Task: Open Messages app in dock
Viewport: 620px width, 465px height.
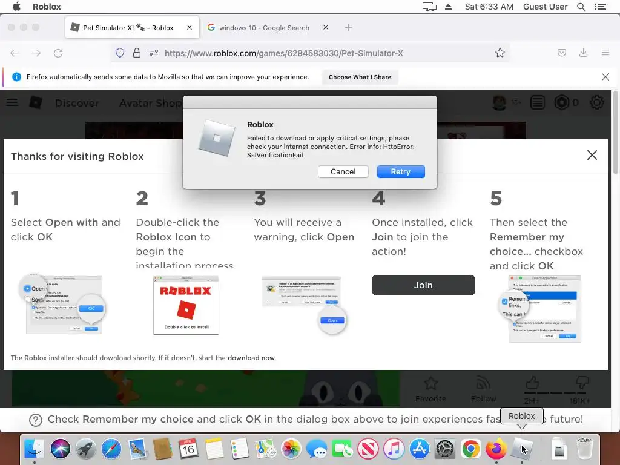Action: (x=317, y=449)
